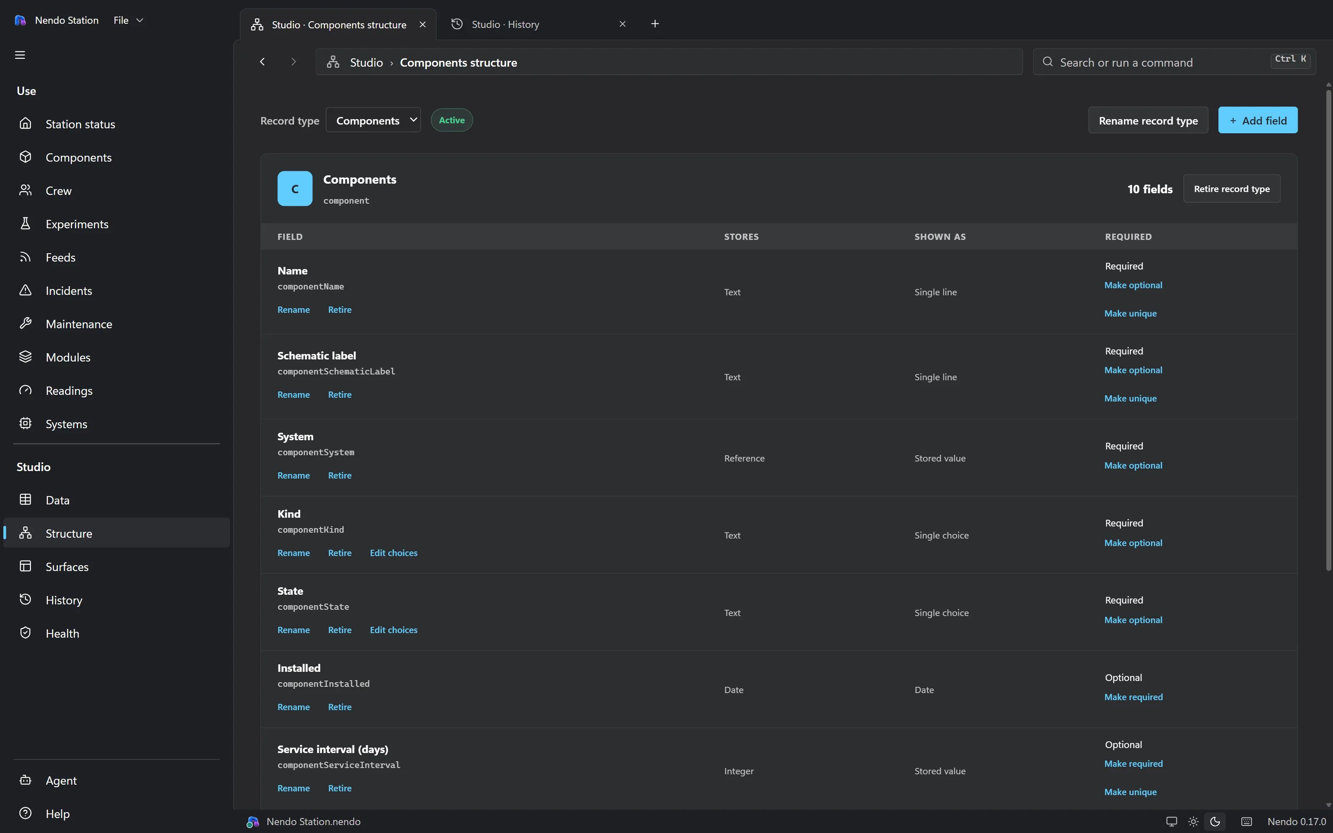Screen dimensions: 1333x833
Task: Open Maintenance in the sidebar
Action: (x=117, y=324)
